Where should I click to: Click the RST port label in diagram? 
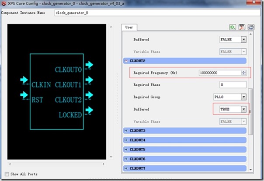38,100
